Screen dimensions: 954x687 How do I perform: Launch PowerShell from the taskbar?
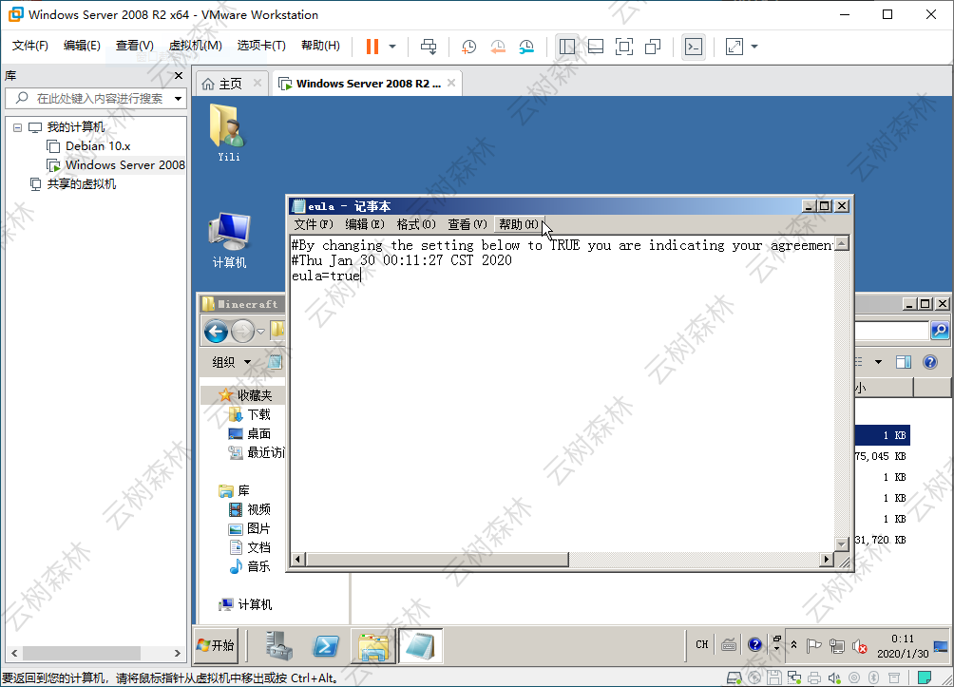(x=326, y=645)
